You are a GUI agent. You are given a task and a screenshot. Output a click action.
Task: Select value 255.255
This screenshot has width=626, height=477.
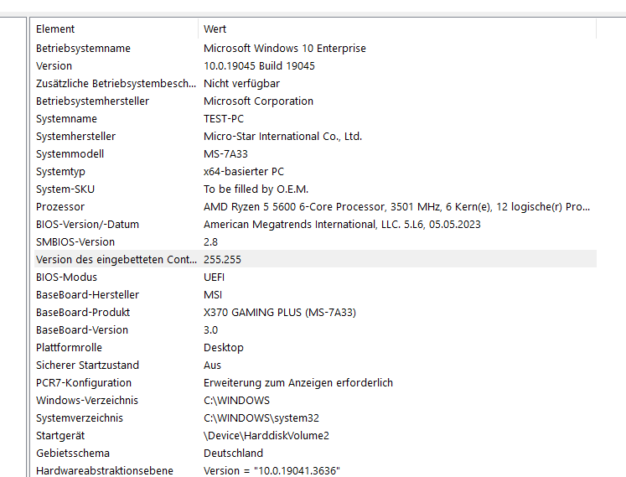222,259
